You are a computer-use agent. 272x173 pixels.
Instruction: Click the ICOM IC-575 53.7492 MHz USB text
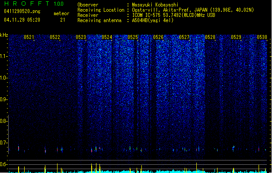(173, 15)
